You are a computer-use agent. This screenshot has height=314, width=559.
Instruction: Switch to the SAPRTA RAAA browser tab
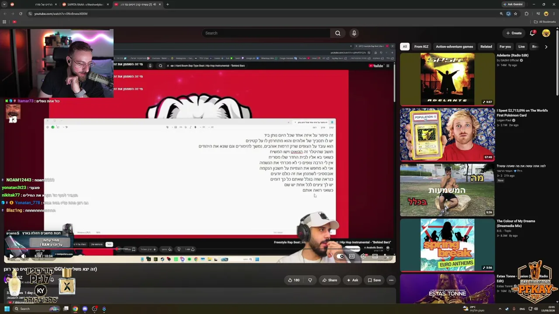coord(85,4)
